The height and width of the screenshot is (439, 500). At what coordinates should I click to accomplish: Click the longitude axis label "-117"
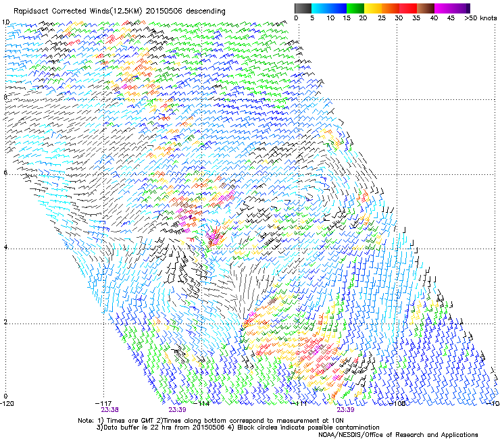point(103,404)
